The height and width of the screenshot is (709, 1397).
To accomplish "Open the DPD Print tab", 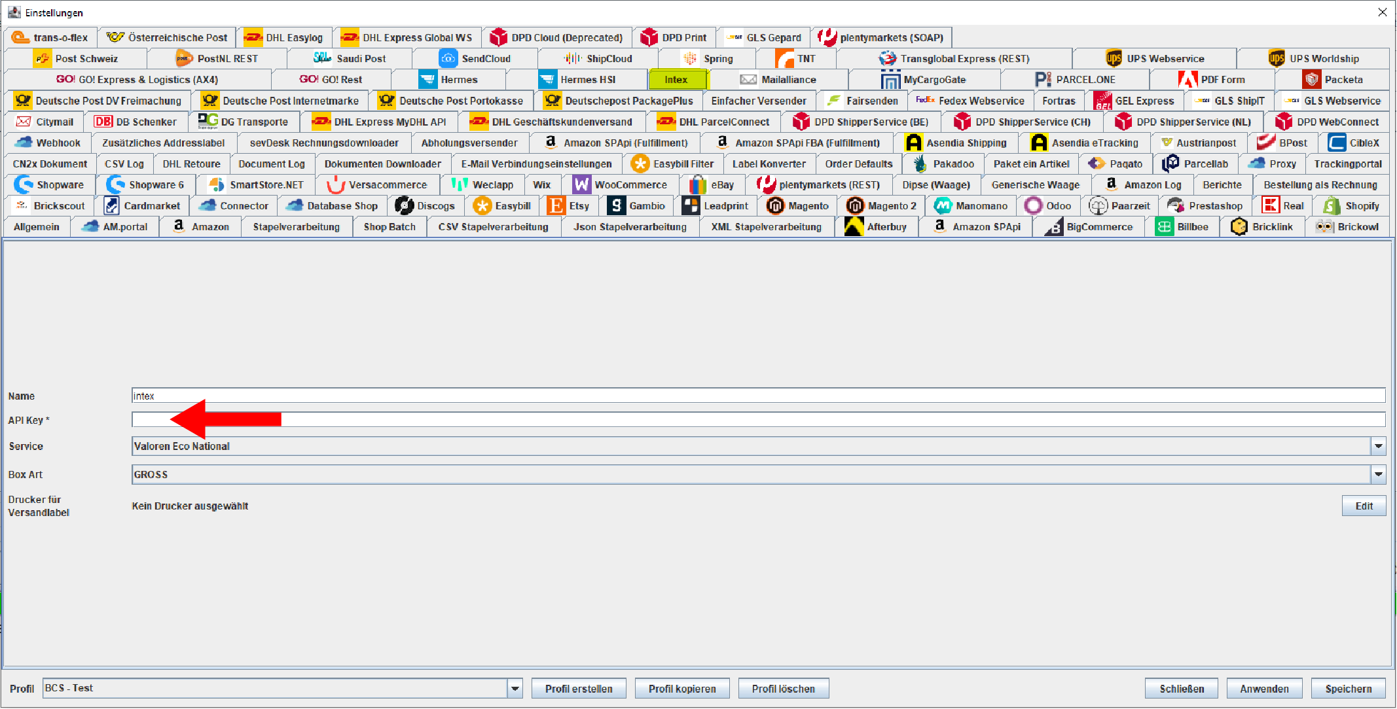I will [674, 37].
